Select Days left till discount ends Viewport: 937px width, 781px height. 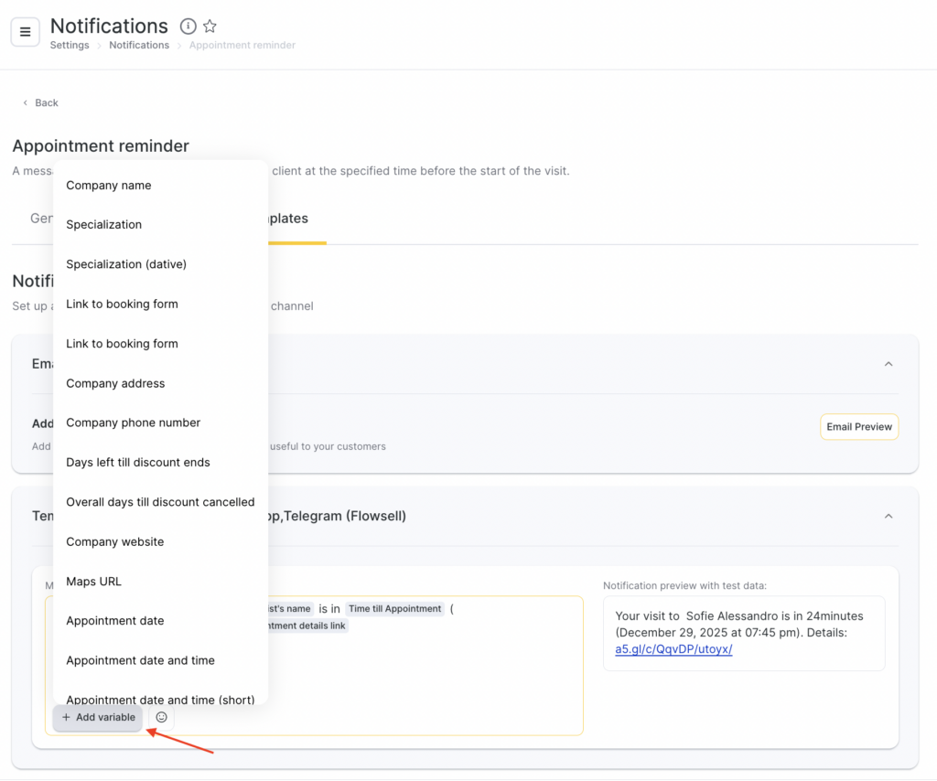coord(138,462)
